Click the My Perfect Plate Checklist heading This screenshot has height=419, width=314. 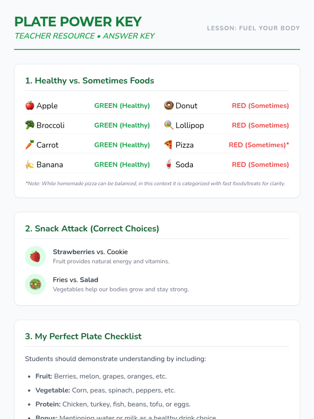[83, 336]
